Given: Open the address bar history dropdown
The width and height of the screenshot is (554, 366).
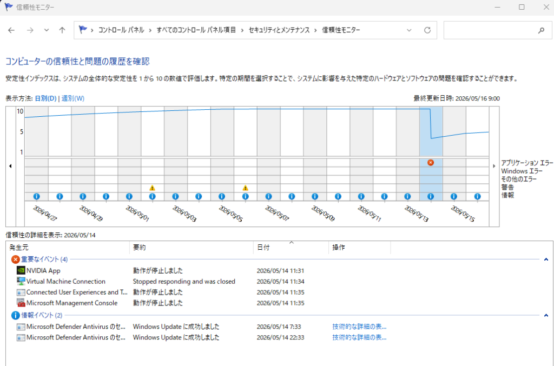Looking at the screenshot, I should pos(409,30).
